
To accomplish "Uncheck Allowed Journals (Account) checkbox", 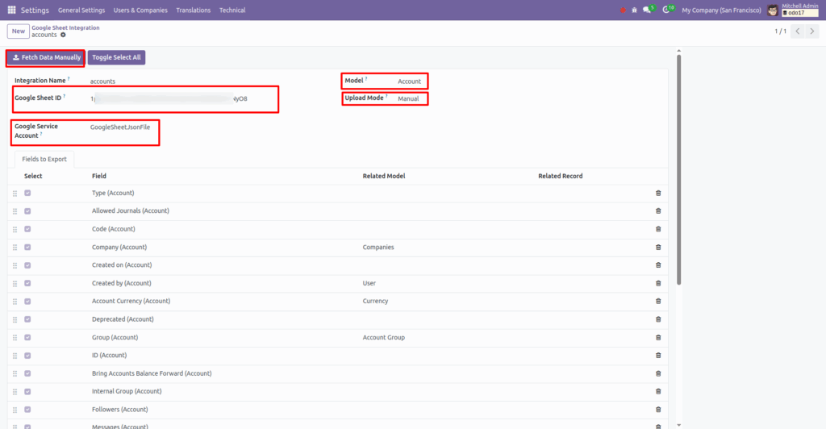I will point(27,211).
